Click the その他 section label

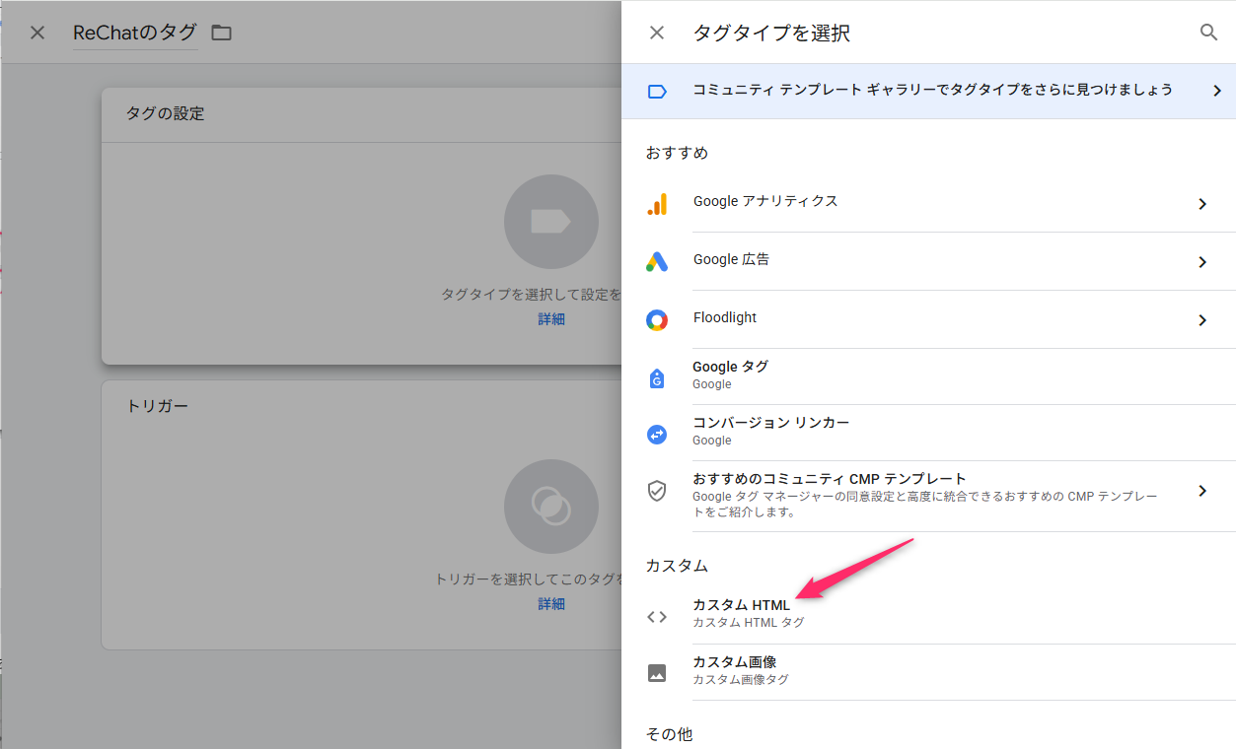point(669,734)
